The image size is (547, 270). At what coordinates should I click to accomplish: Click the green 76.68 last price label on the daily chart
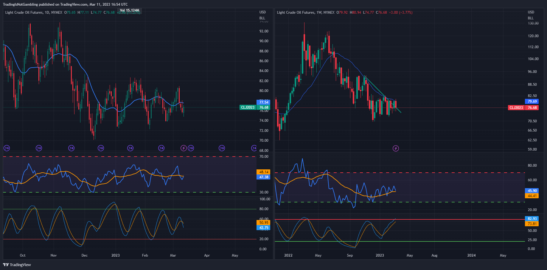264,107
